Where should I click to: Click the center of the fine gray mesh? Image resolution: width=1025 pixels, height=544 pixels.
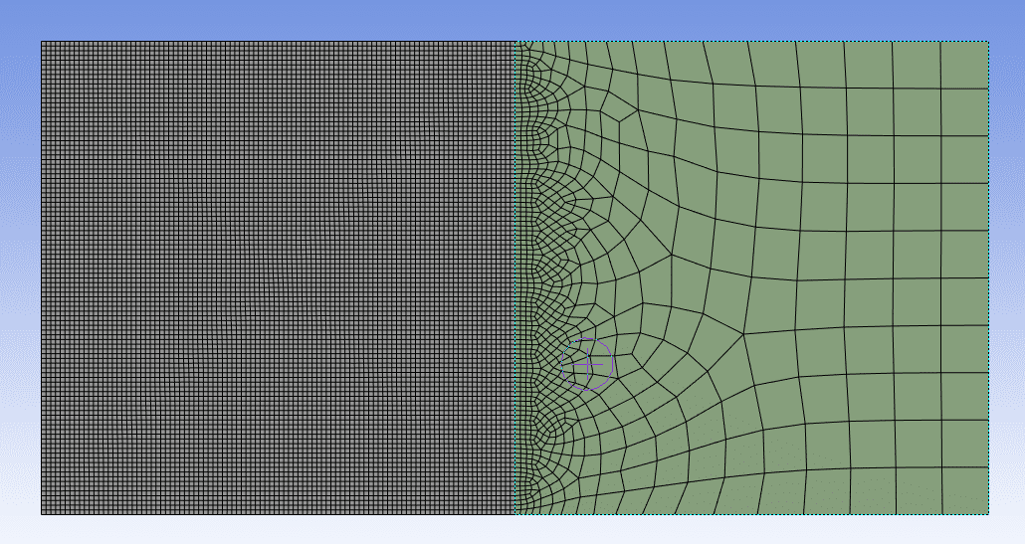pyautogui.click(x=278, y=277)
